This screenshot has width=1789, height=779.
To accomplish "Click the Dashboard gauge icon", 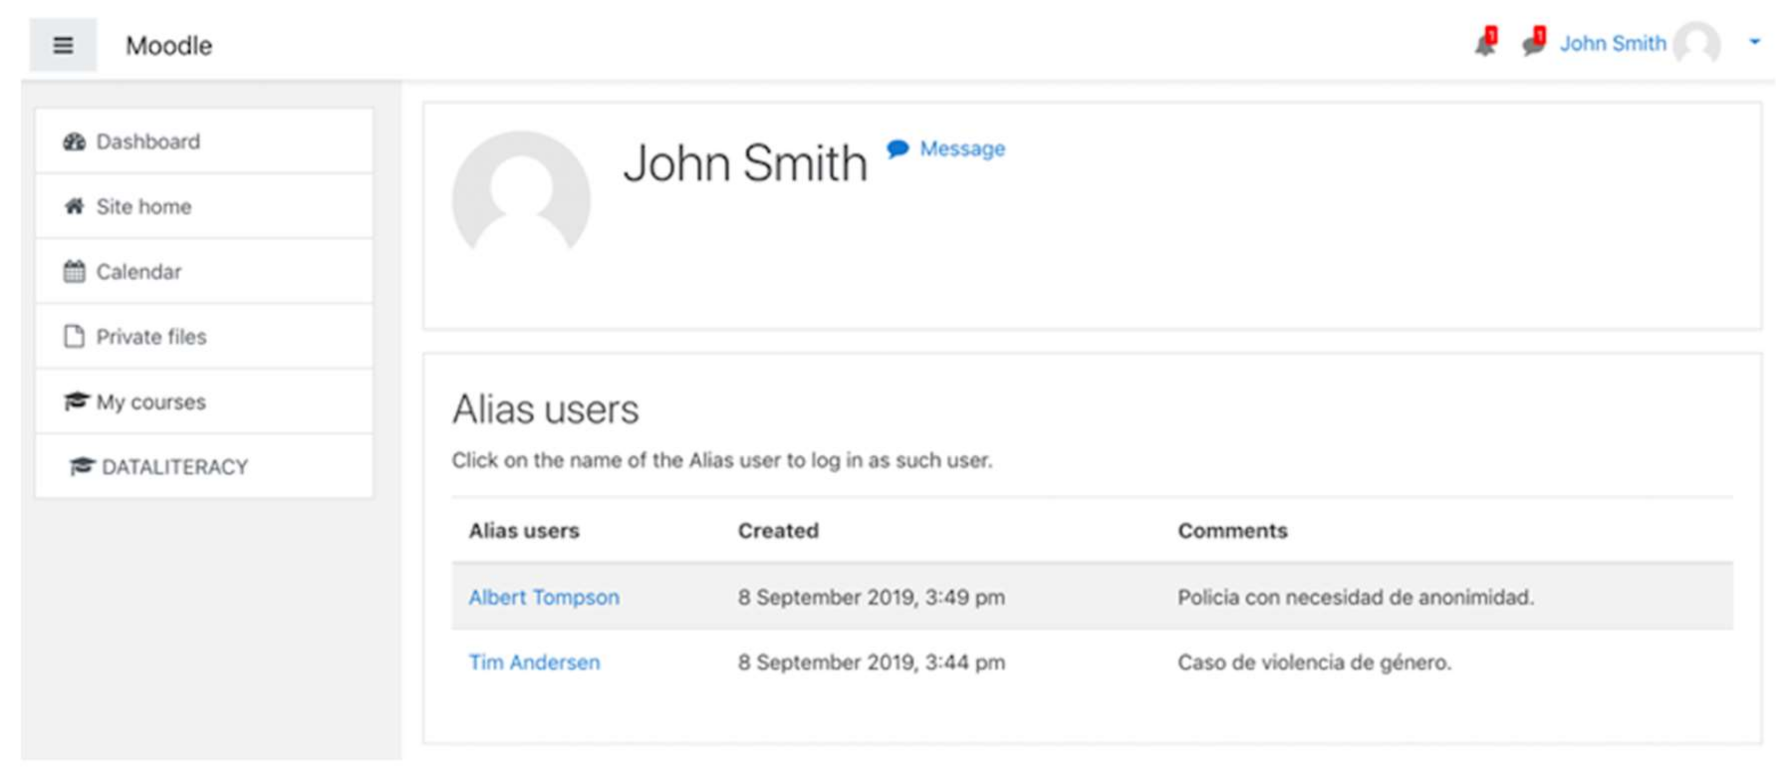I will tap(74, 141).
